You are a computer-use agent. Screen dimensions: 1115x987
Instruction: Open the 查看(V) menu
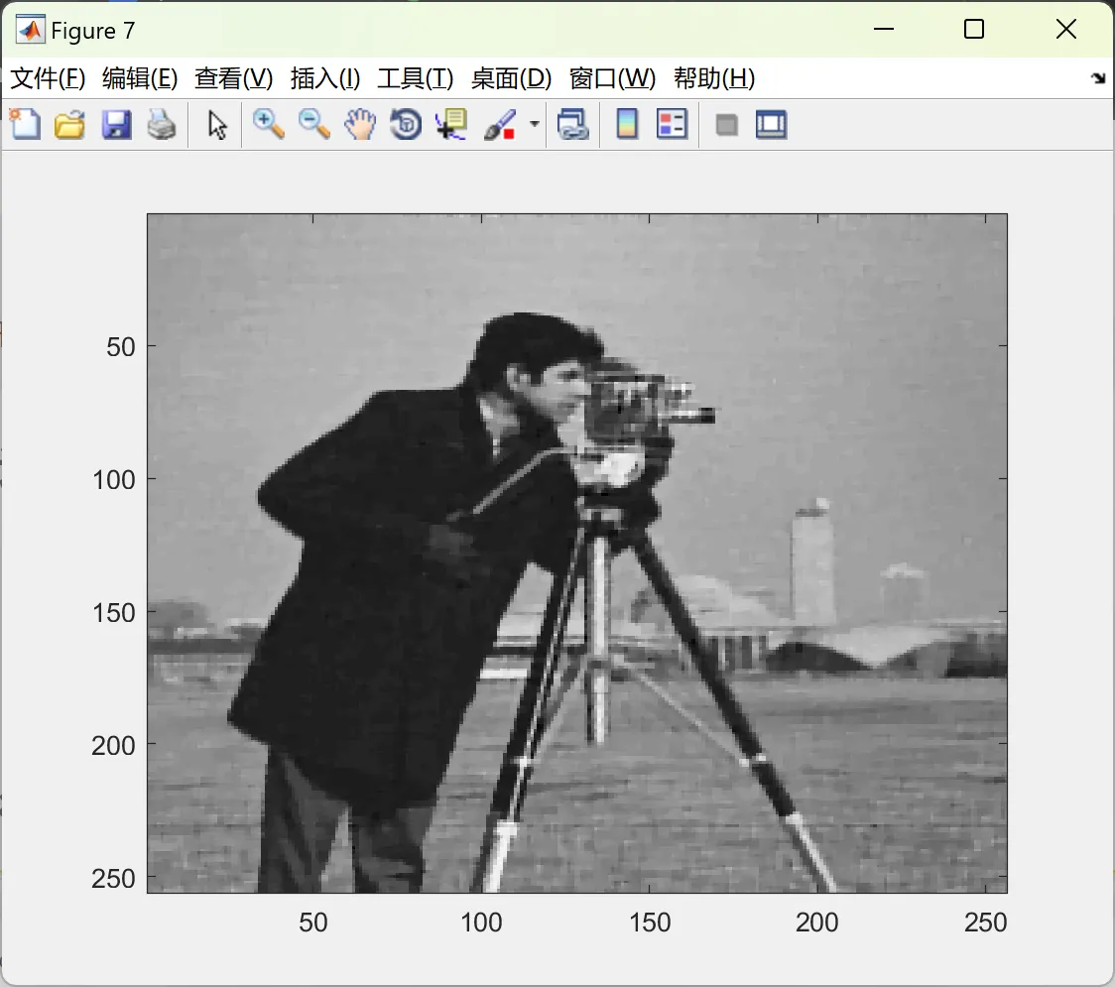(x=234, y=78)
